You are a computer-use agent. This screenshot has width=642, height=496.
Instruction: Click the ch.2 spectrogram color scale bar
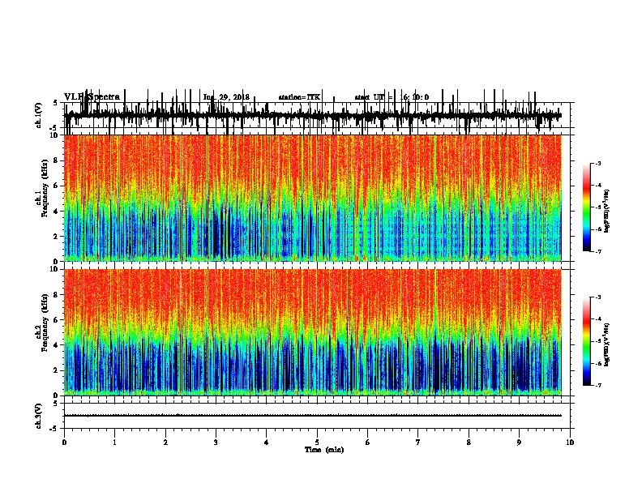587,341
